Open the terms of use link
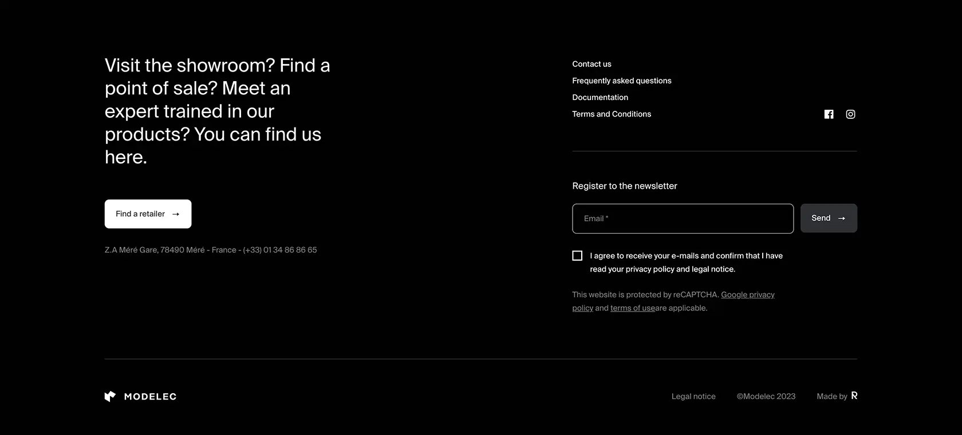The image size is (962, 435). 632,308
